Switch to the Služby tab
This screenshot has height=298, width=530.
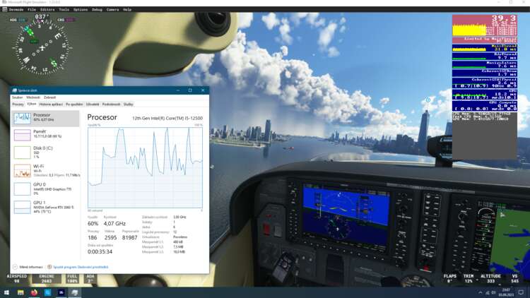point(128,105)
